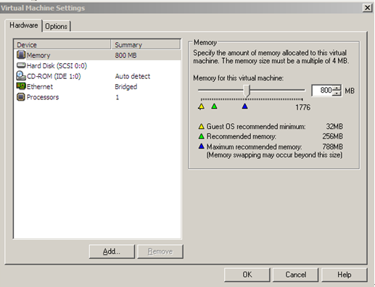
Task: Select the Memory row in the device list
Action: pyautogui.click(x=97, y=55)
